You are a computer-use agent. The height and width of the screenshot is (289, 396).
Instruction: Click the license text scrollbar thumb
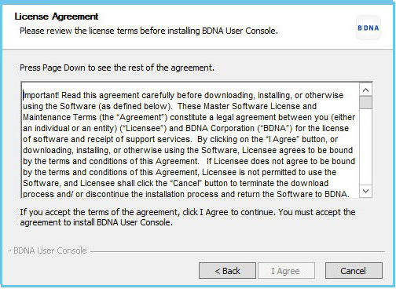tap(366, 102)
